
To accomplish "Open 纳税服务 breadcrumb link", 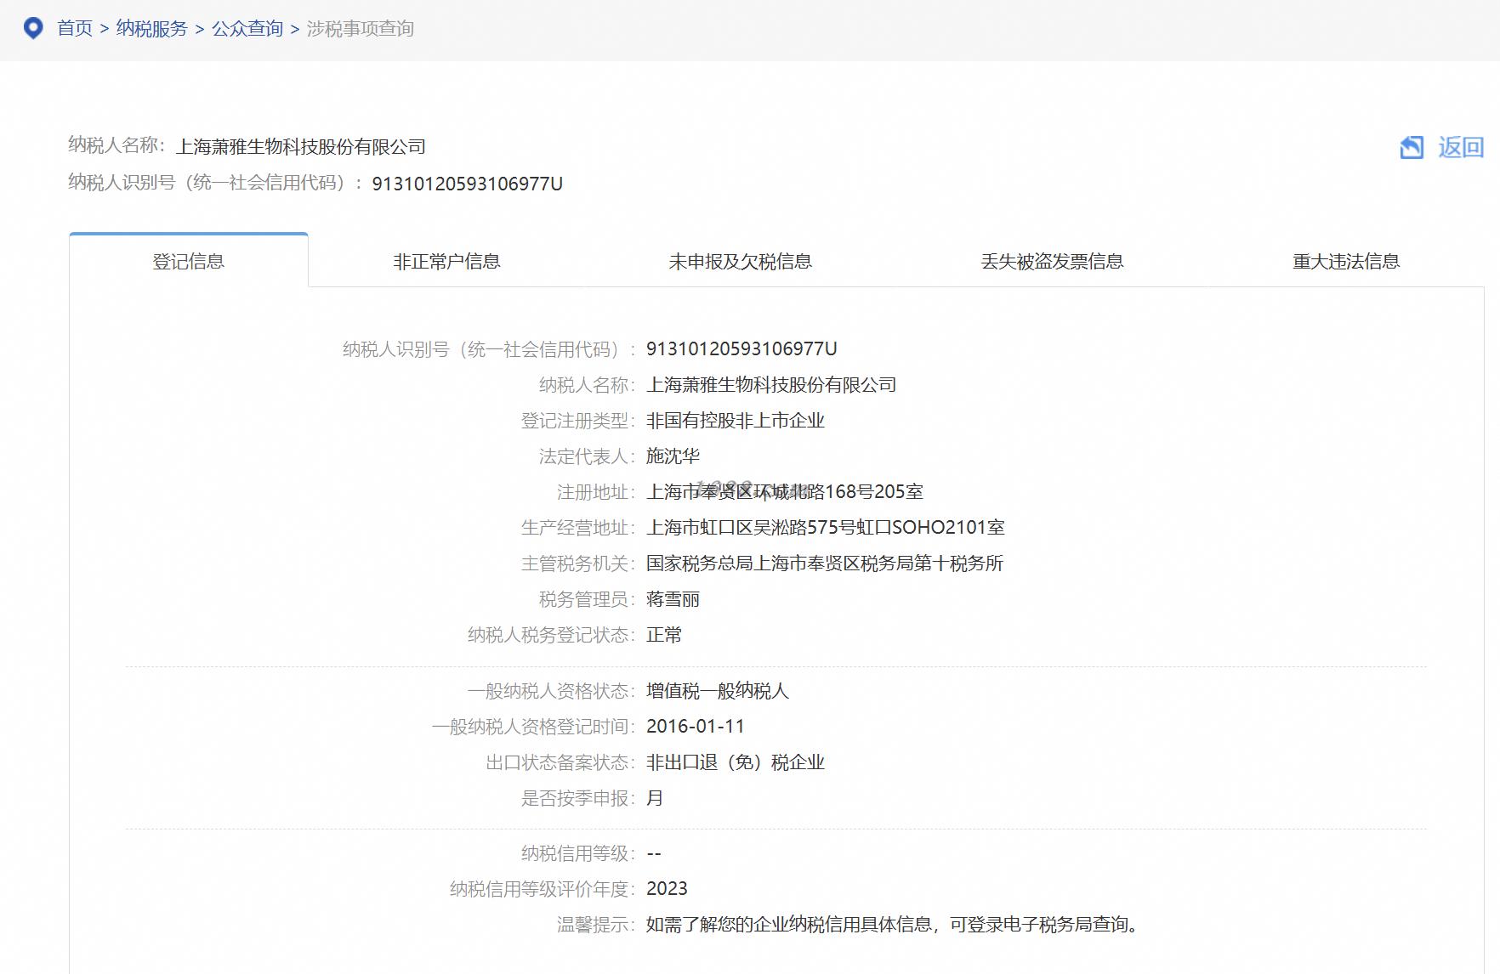I will [151, 28].
